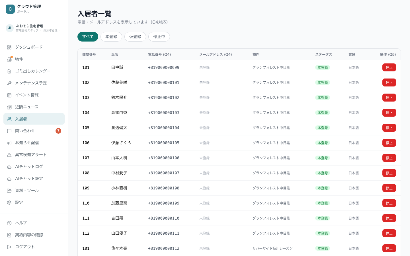410x256 pixels.
Task: Click the メールアドレス (Q4) column header
Action: pyautogui.click(x=216, y=55)
